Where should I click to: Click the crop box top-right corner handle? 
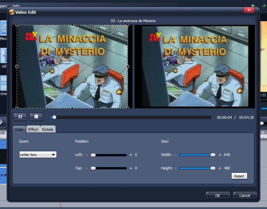(128, 25)
